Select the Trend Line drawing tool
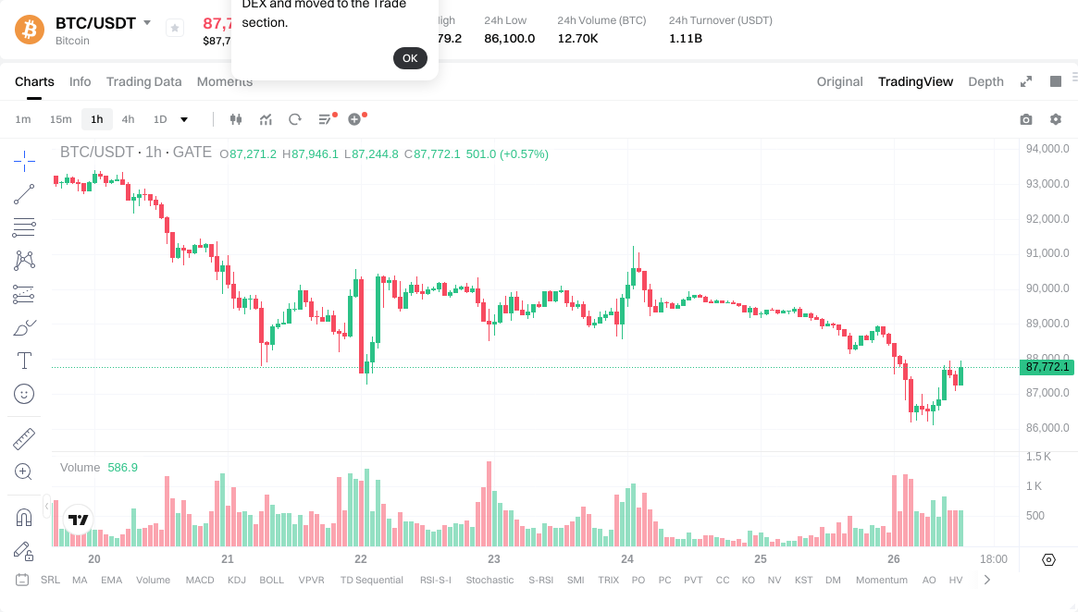This screenshot has height=612, width=1078. point(23,194)
